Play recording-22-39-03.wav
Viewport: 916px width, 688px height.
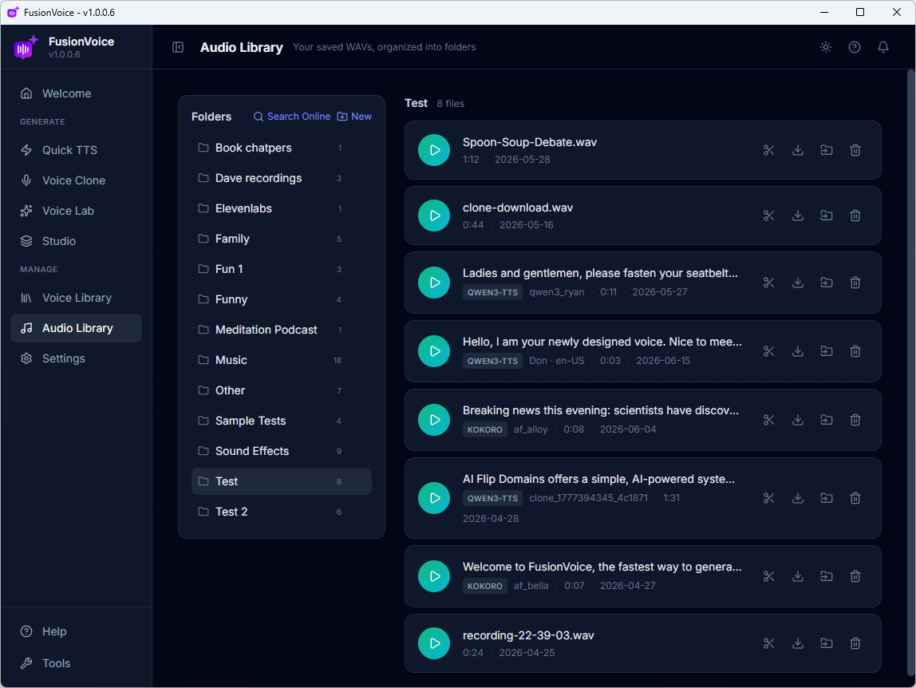[434, 643]
